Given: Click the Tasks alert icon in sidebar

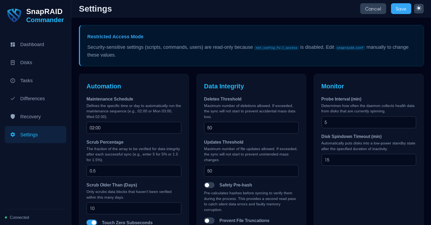Looking at the screenshot, I should (x=13, y=81).
